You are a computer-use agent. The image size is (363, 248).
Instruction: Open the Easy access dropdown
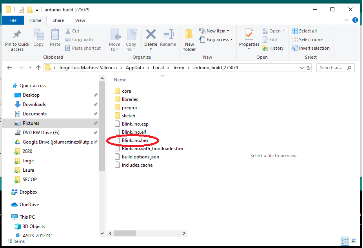(x=216, y=40)
